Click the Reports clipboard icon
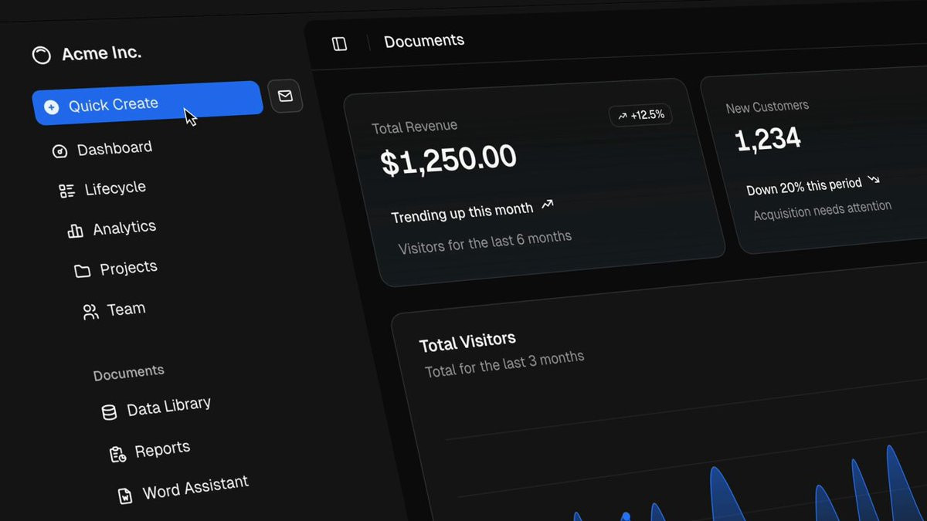927x521 pixels. coord(117,455)
